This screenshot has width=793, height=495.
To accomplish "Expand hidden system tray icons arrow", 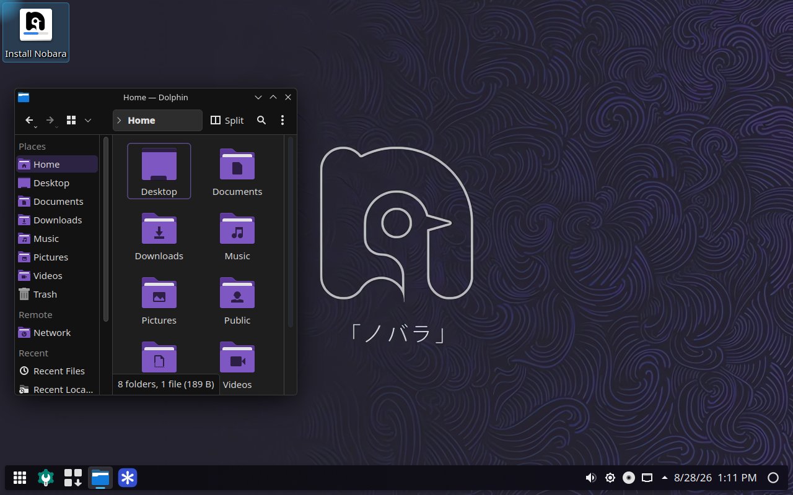I will (x=665, y=478).
